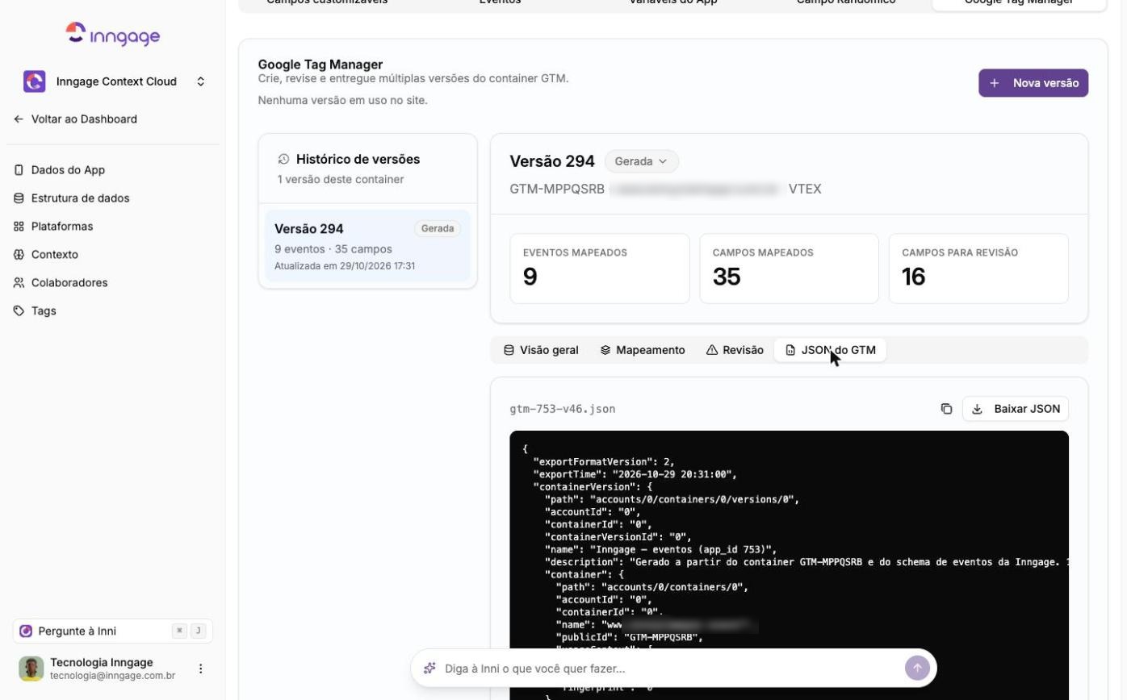Click the Dados do App phone icon

19,170
